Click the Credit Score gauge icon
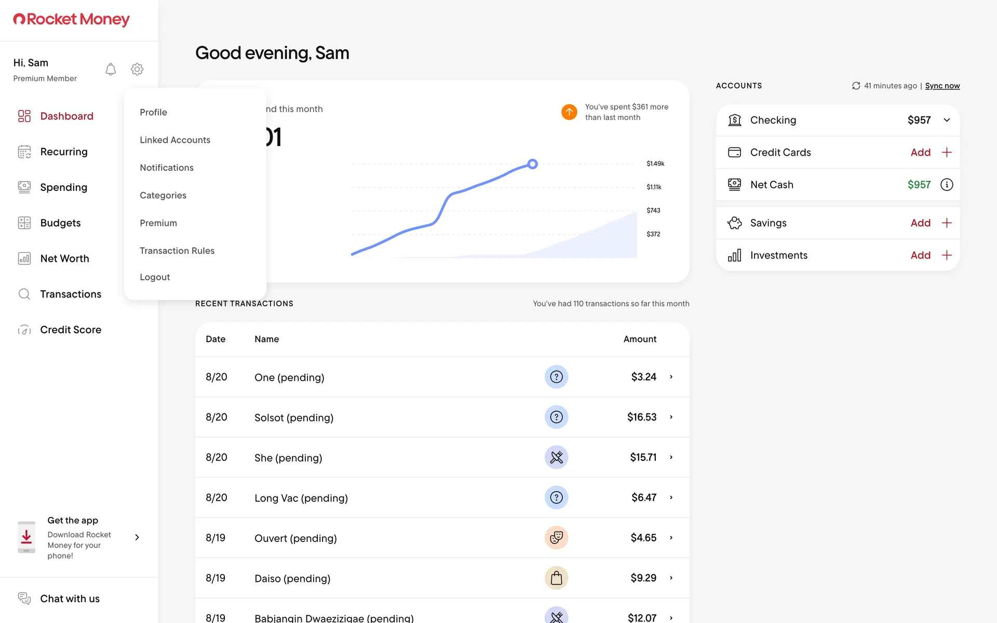This screenshot has height=623, width=997. point(24,330)
